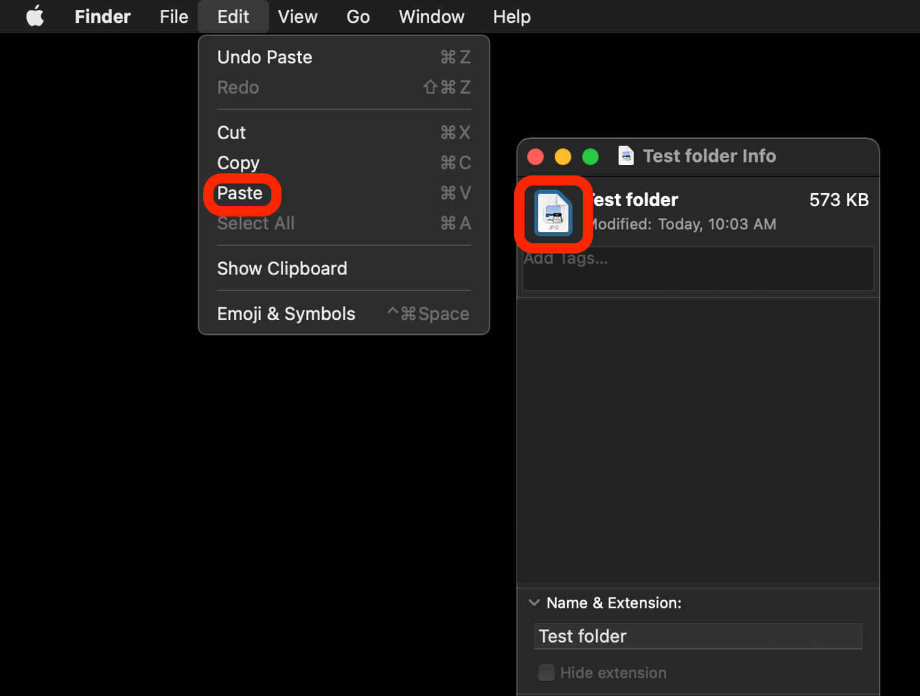This screenshot has height=696, width=920.
Task: Choose Copy in the Edit menu
Action: [238, 162]
